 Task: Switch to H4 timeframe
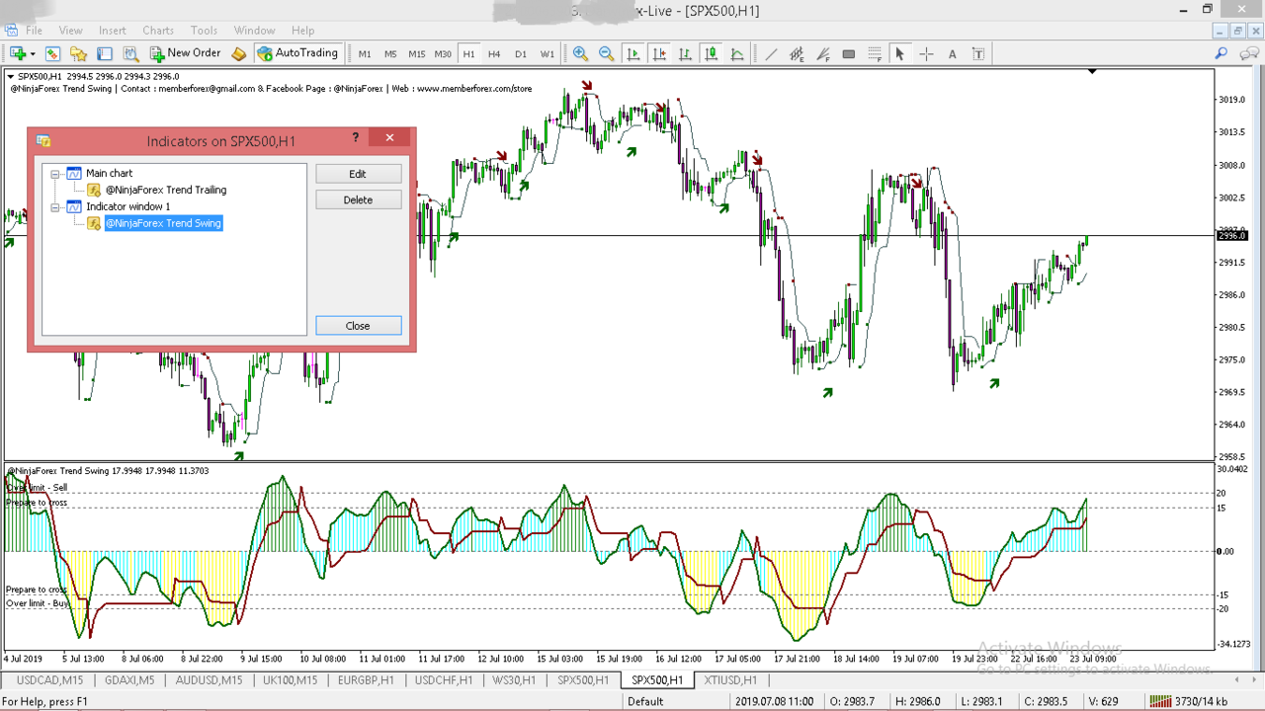tap(494, 53)
